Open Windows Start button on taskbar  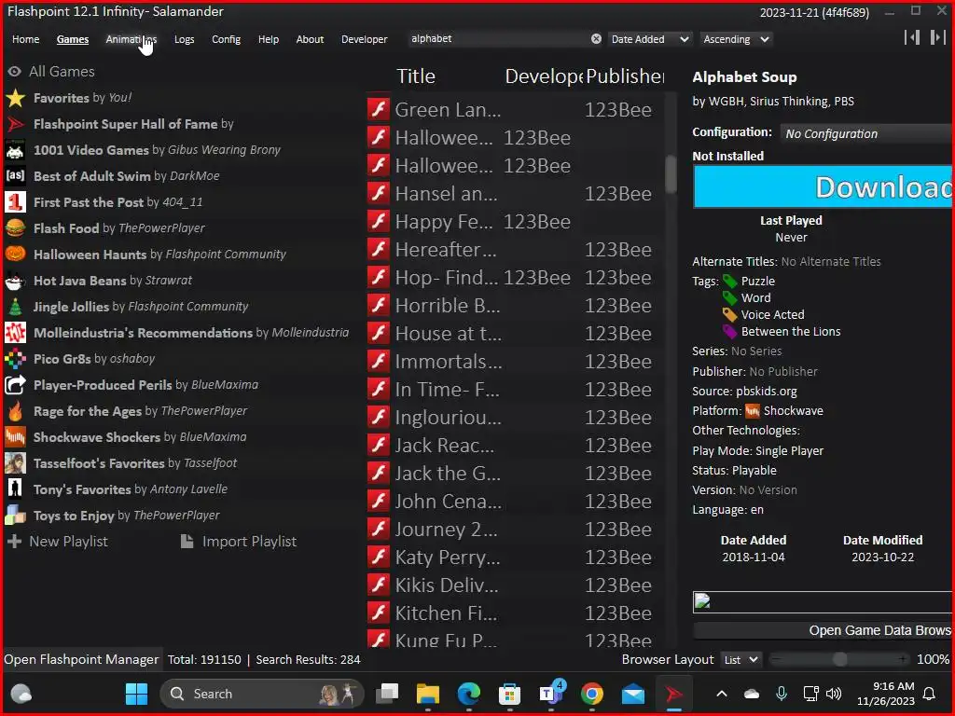click(136, 694)
